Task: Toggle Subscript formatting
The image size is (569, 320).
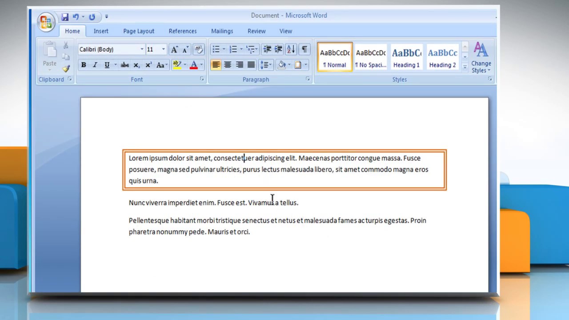Action: (137, 65)
